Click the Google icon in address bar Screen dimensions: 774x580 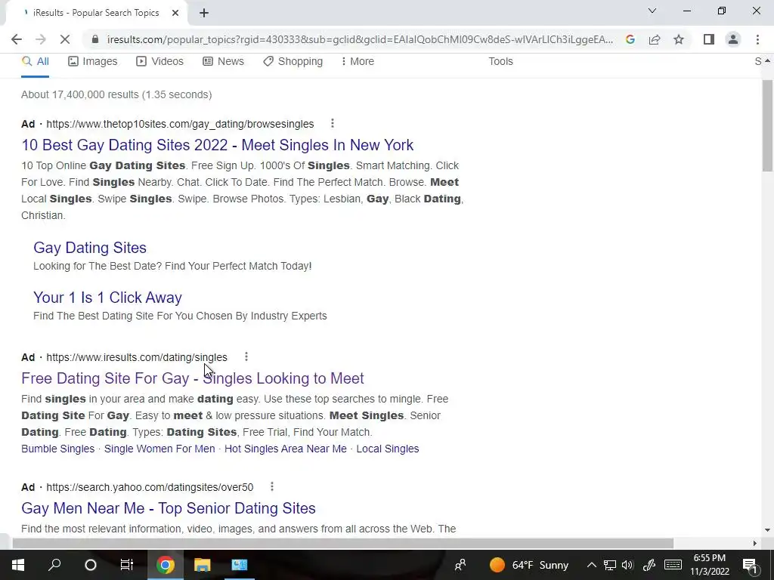(630, 39)
